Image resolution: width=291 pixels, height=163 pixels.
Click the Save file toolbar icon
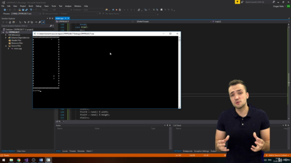tap(23, 10)
